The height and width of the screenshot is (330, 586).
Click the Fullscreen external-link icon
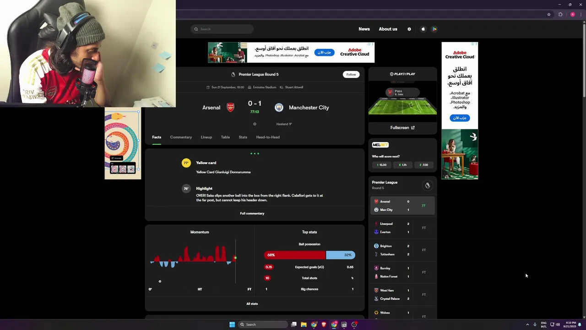[x=413, y=127]
